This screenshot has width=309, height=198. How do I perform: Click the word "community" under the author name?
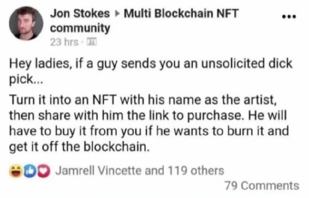80,28
